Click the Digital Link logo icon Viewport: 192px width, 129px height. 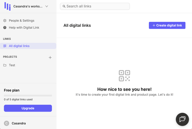tap(7, 6)
